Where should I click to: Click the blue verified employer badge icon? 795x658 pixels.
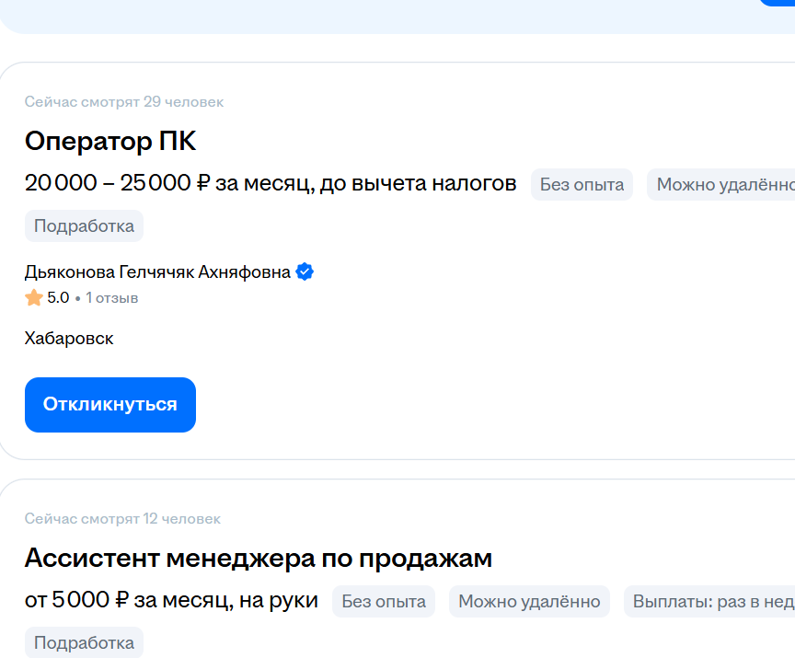(x=305, y=271)
